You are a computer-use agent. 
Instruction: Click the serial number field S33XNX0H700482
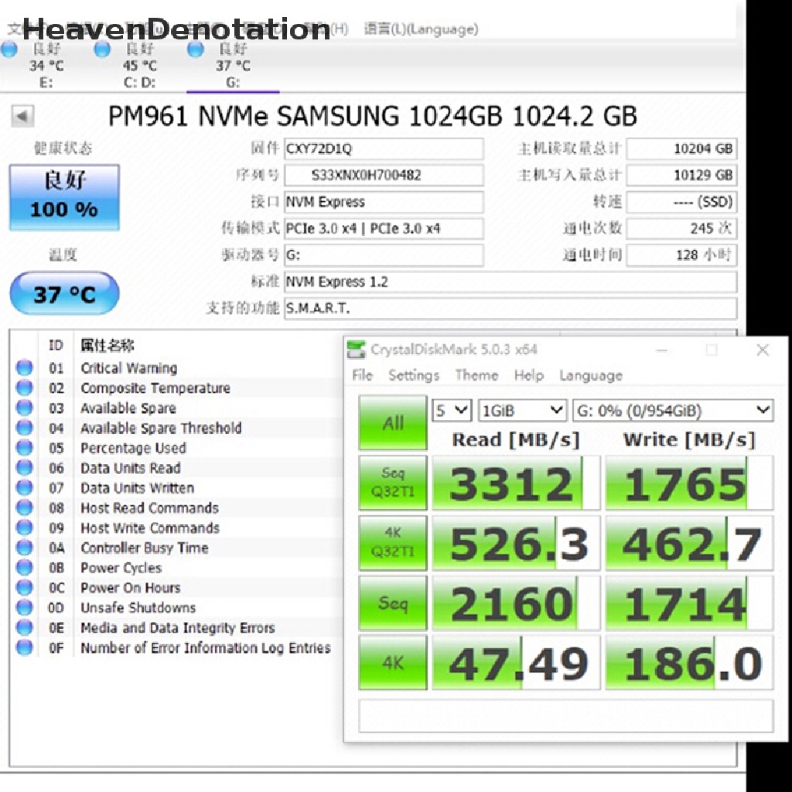tap(384, 176)
